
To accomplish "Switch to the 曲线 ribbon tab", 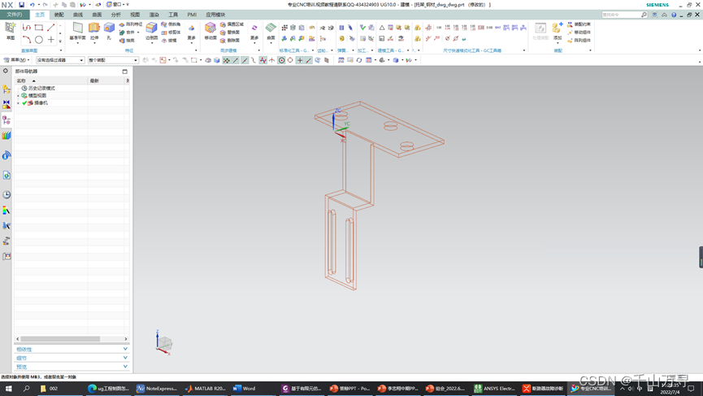I will click(x=77, y=15).
